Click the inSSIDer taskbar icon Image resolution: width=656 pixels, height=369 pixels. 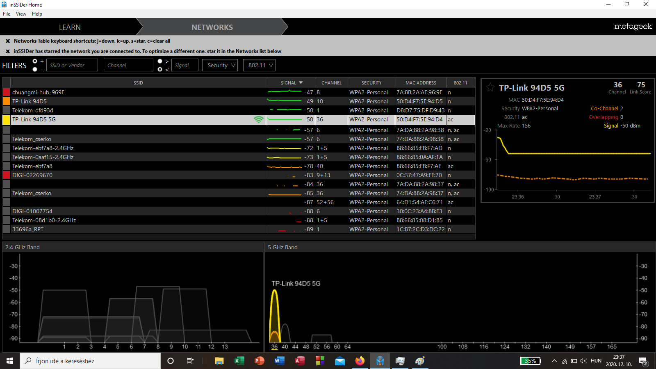(x=380, y=361)
